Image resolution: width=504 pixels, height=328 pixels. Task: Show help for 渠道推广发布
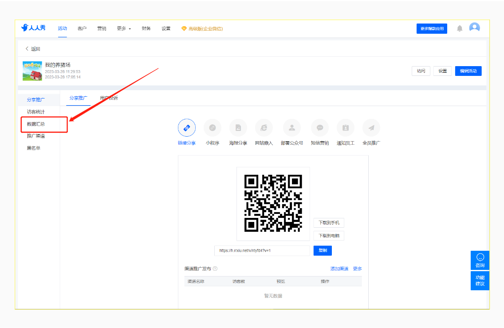coord(215,269)
